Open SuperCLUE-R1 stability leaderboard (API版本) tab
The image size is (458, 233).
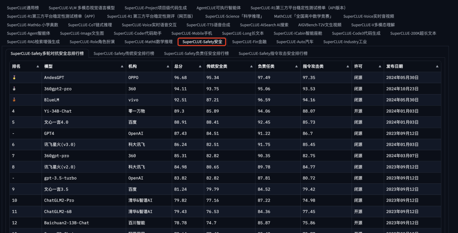click(x=299, y=8)
